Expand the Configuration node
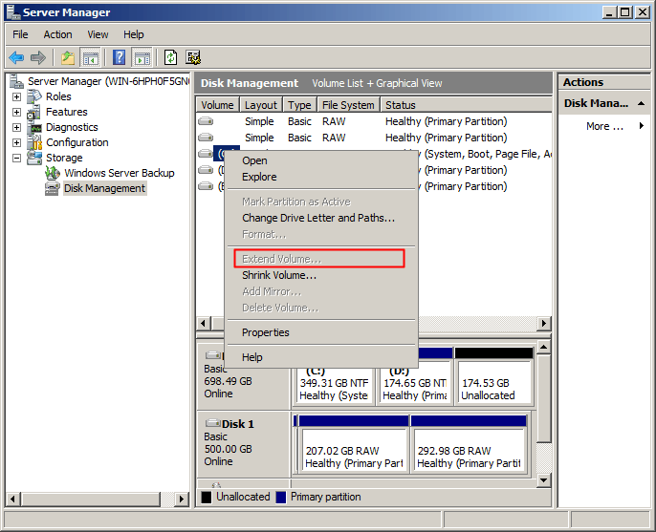Viewport: 656px width, 532px height. [x=17, y=142]
